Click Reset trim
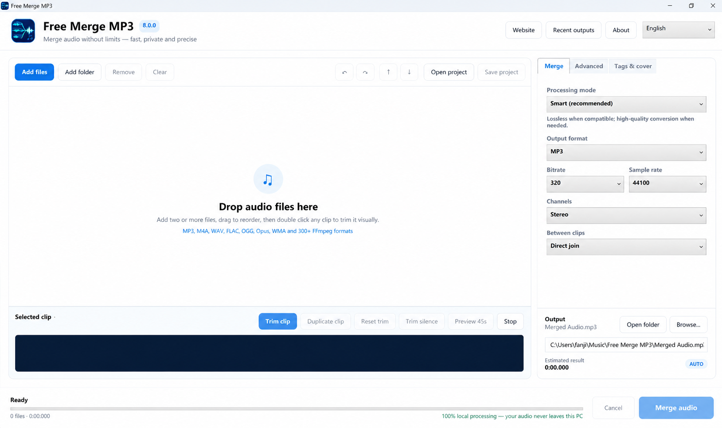722x428 pixels. click(375, 321)
